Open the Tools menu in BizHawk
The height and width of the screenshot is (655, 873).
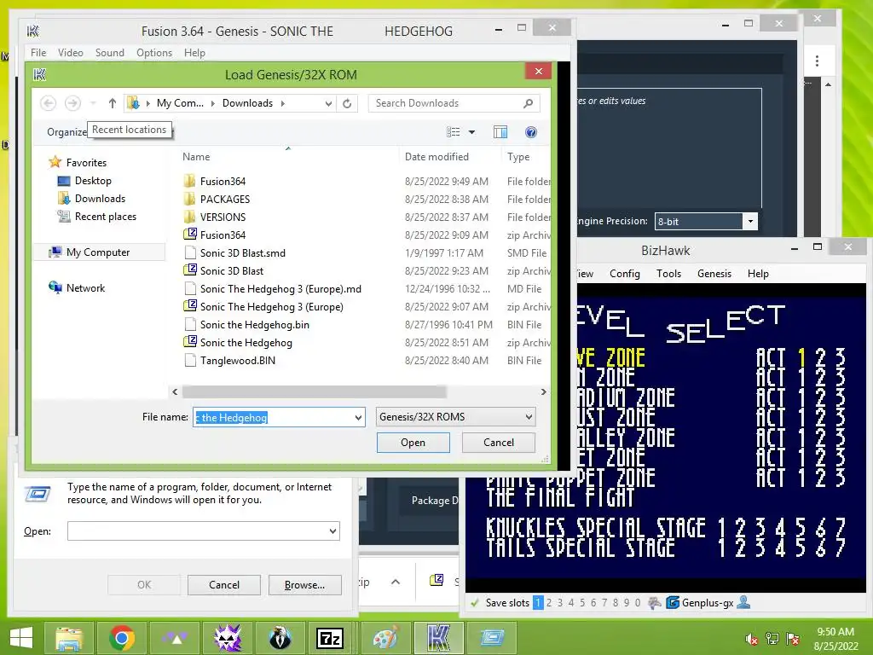(x=668, y=274)
